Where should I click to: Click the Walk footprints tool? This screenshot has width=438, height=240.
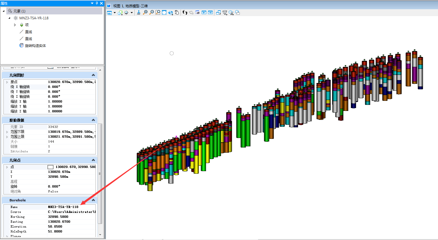(x=185, y=12)
